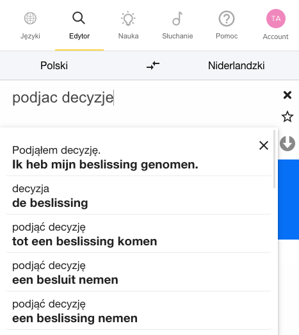299x335 pixels.
Task: Close the suggestions dropdown panel
Action: click(x=264, y=145)
